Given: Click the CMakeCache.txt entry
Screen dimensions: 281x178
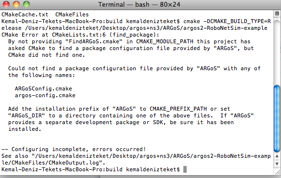Looking at the screenshot, I should (25, 14).
